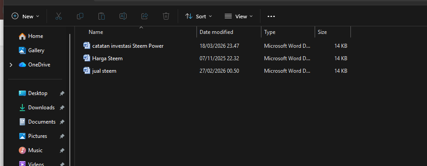
Task: Open the View options dropdown
Action: click(x=239, y=17)
